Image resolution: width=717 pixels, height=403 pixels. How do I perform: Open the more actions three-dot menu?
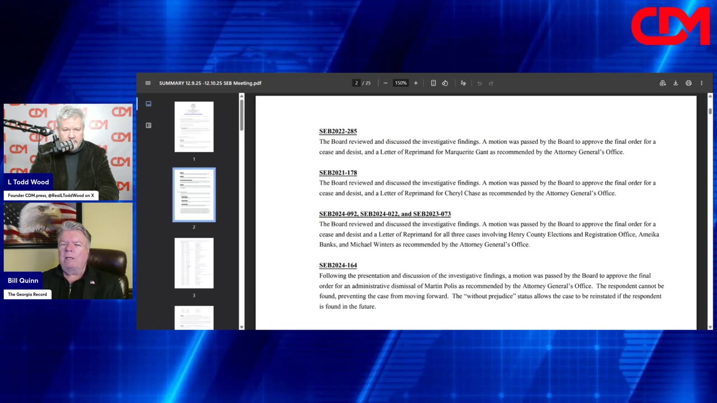click(701, 83)
